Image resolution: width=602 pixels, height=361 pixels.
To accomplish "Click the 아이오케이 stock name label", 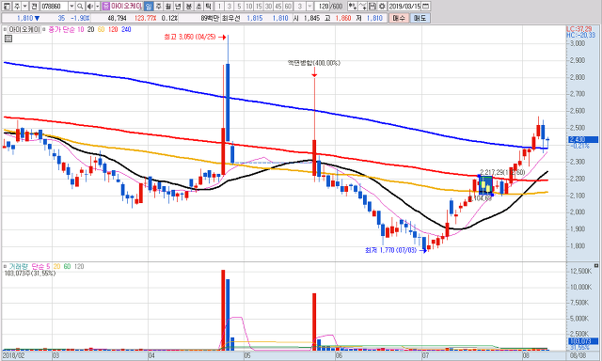I will click(126, 7).
